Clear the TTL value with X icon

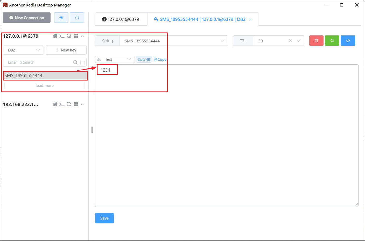click(x=291, y=41)
